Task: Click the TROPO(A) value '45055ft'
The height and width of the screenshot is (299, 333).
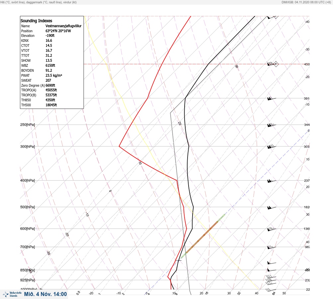Action: (51, 90)
